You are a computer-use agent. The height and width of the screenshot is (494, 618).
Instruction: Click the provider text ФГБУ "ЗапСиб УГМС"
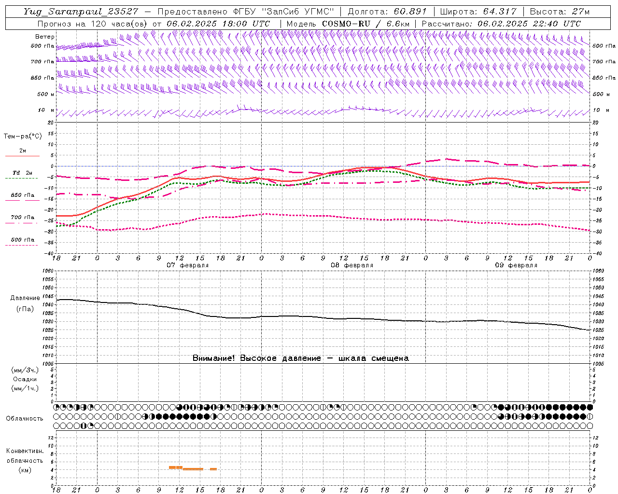[284, 12]
